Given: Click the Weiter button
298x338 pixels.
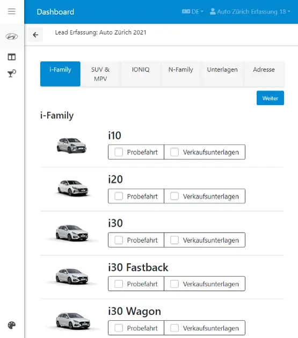Looking at the screenshot, I should pyautogui.click(x=270, y=98).
